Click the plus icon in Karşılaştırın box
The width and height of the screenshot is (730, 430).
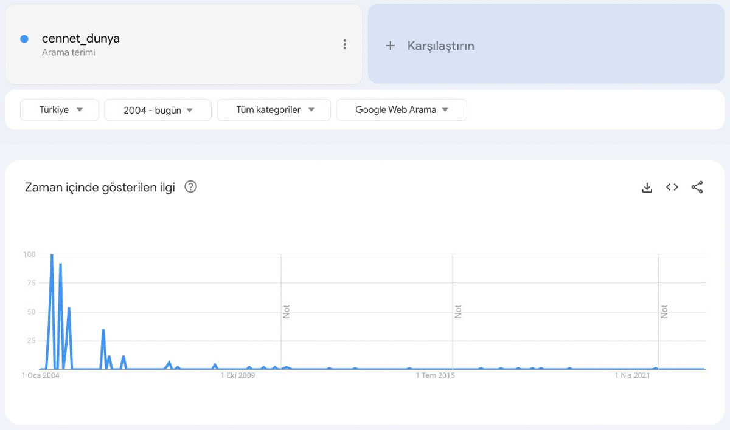(391, 46)
